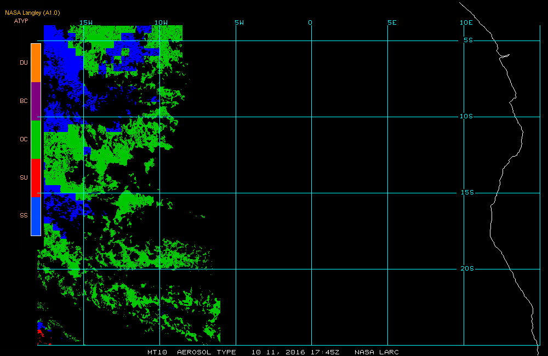Select the blue SS legend swatch
Viewport: 548px width, 356px height.
pos(36,216)
